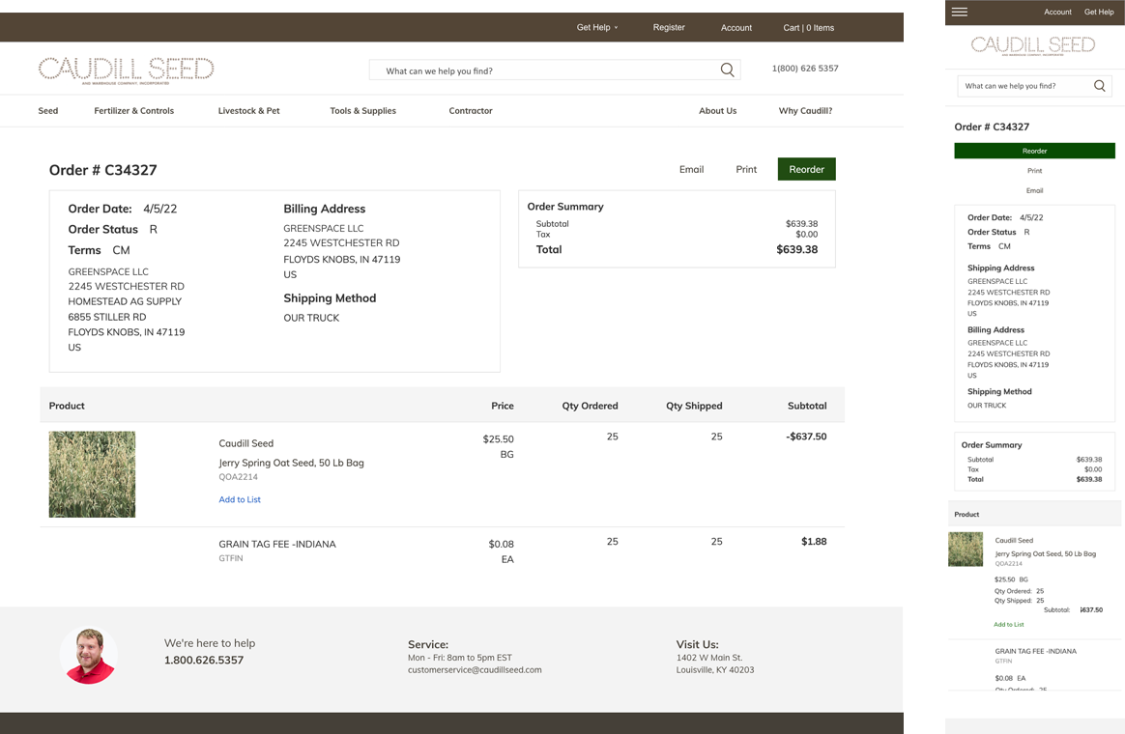This screenshot has height=734, width=1125.
Task: Open the Register link
Action: point(669,27)
